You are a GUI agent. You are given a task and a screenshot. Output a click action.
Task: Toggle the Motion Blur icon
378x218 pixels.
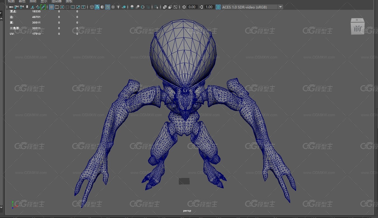click(137, 7)
